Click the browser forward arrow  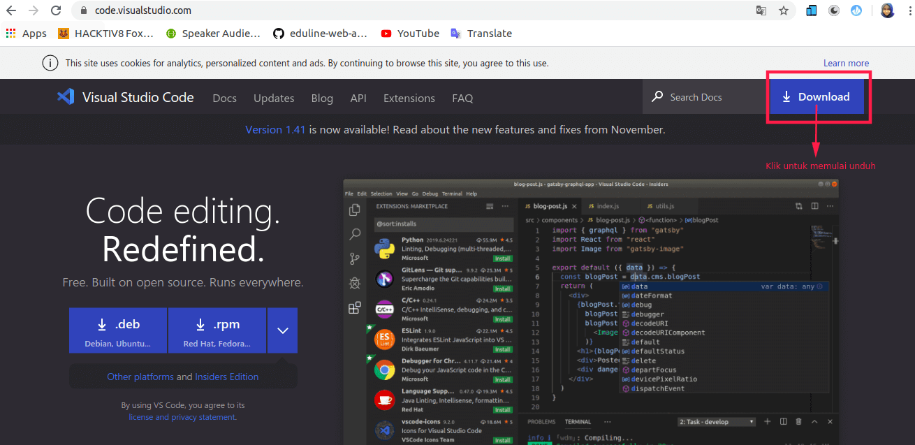(34, 10)
